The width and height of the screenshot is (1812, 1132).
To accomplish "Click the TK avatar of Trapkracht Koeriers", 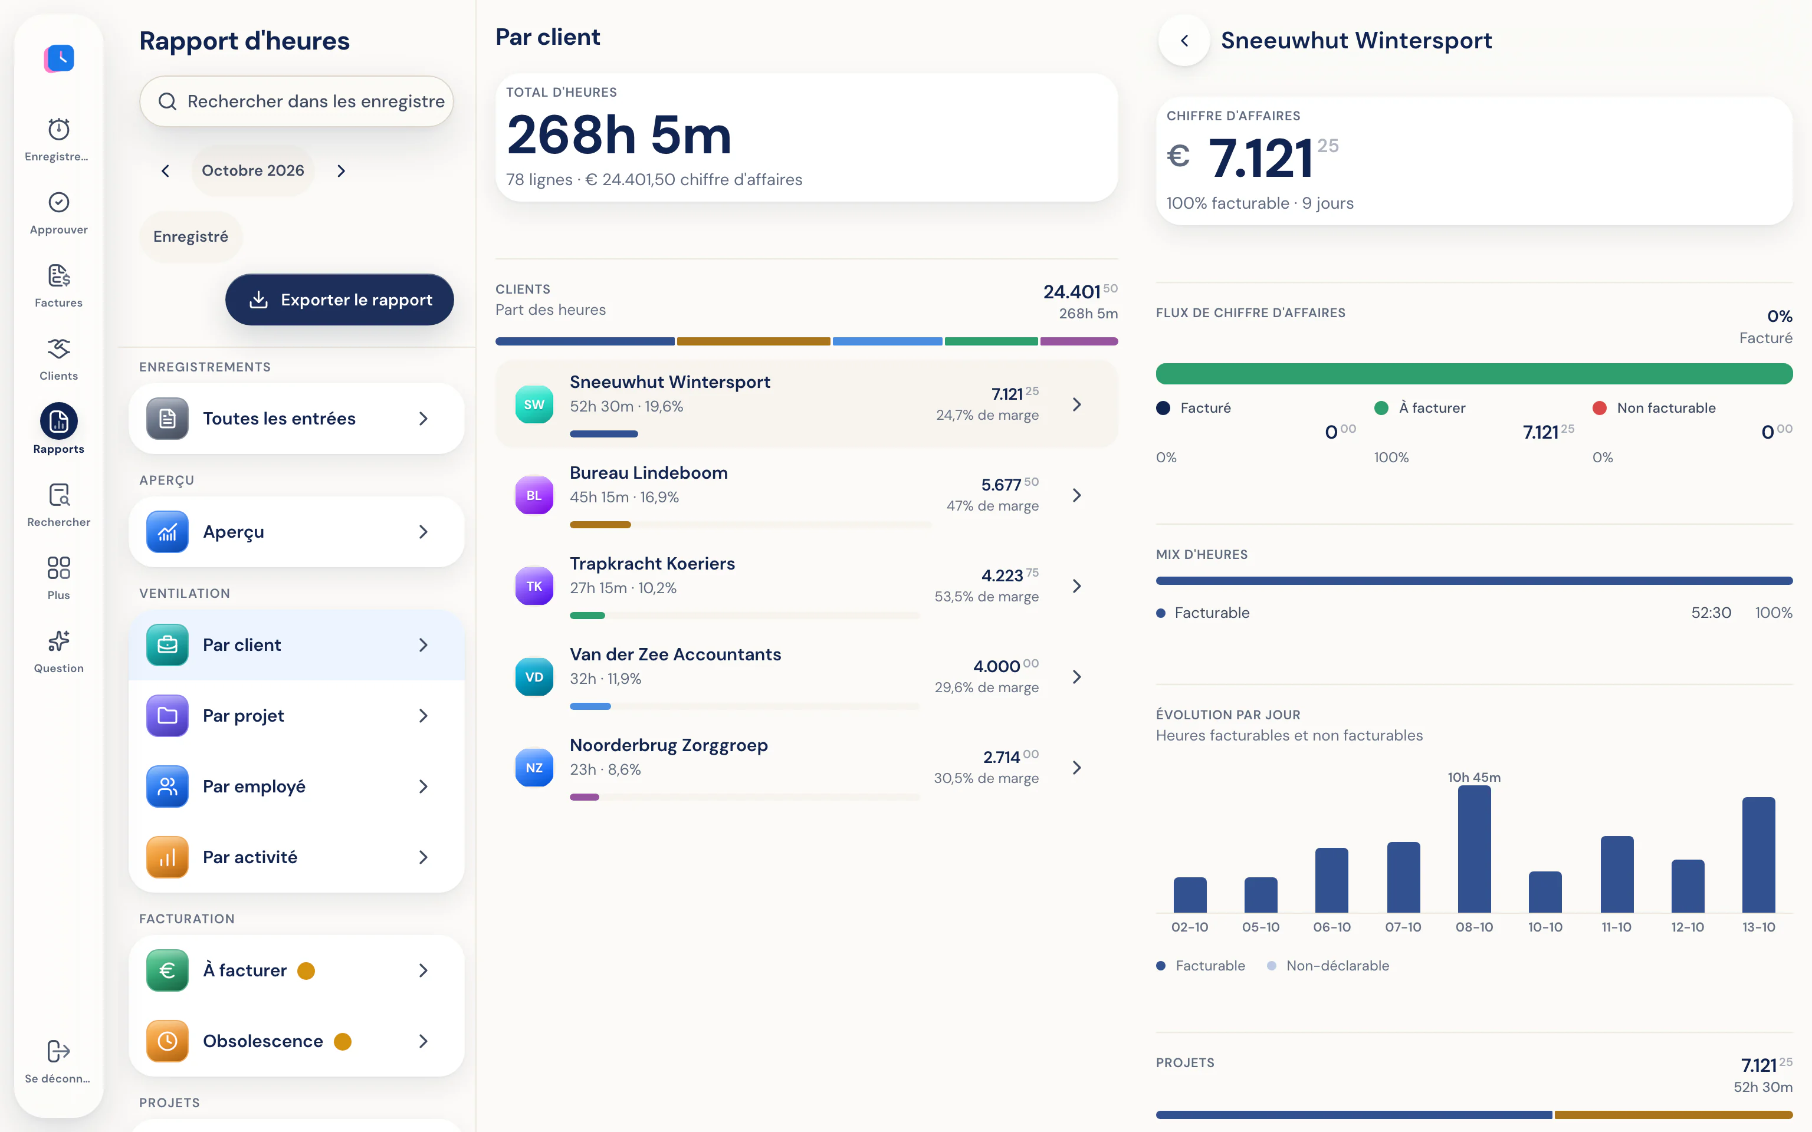I will click(534, 586).
